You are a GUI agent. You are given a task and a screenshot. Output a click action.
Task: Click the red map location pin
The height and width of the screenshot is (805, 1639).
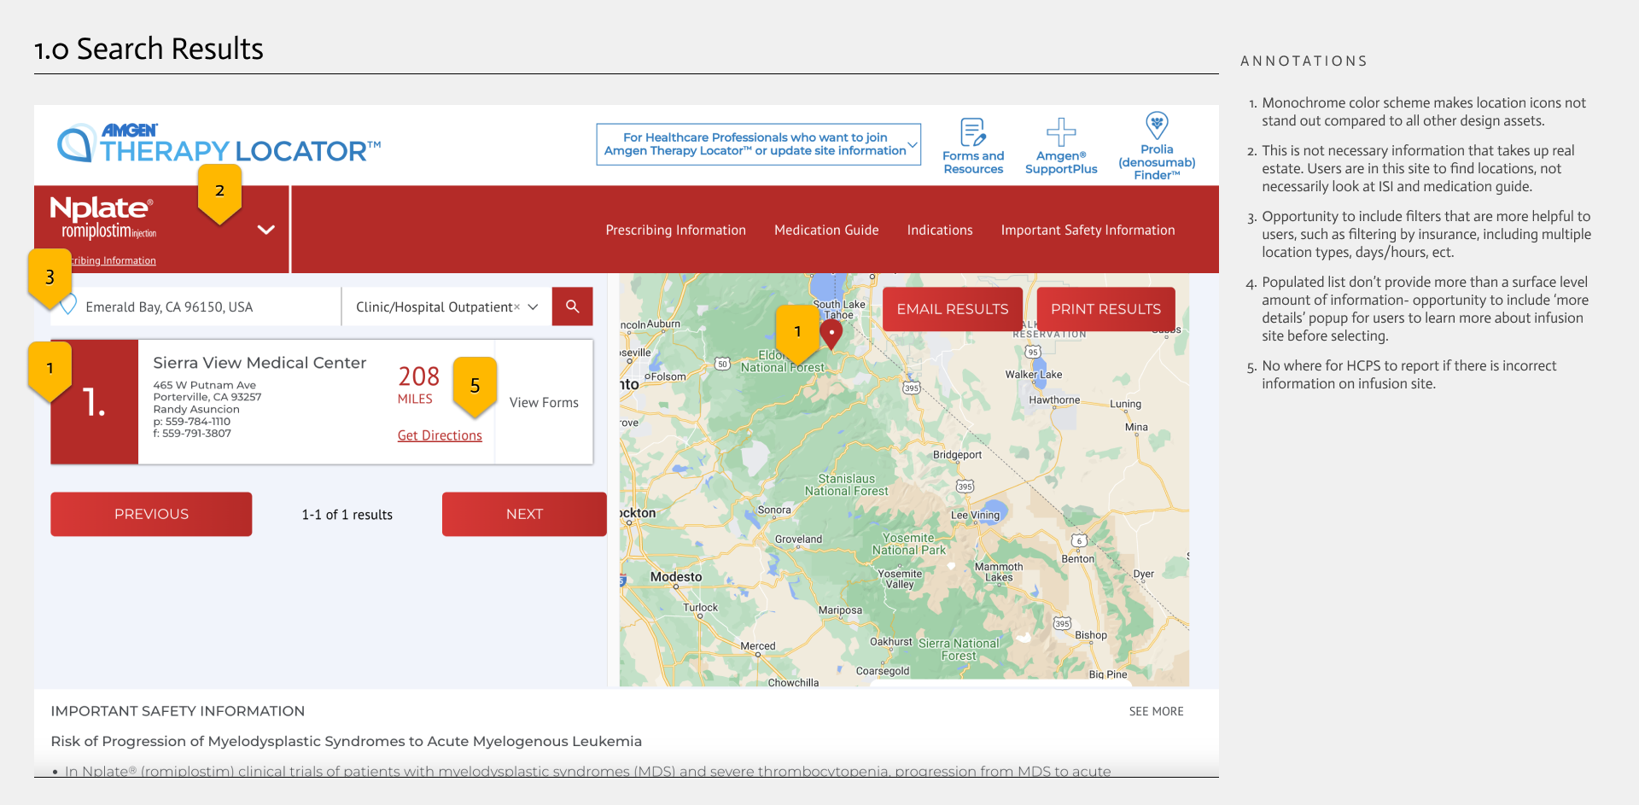(831, 334)
